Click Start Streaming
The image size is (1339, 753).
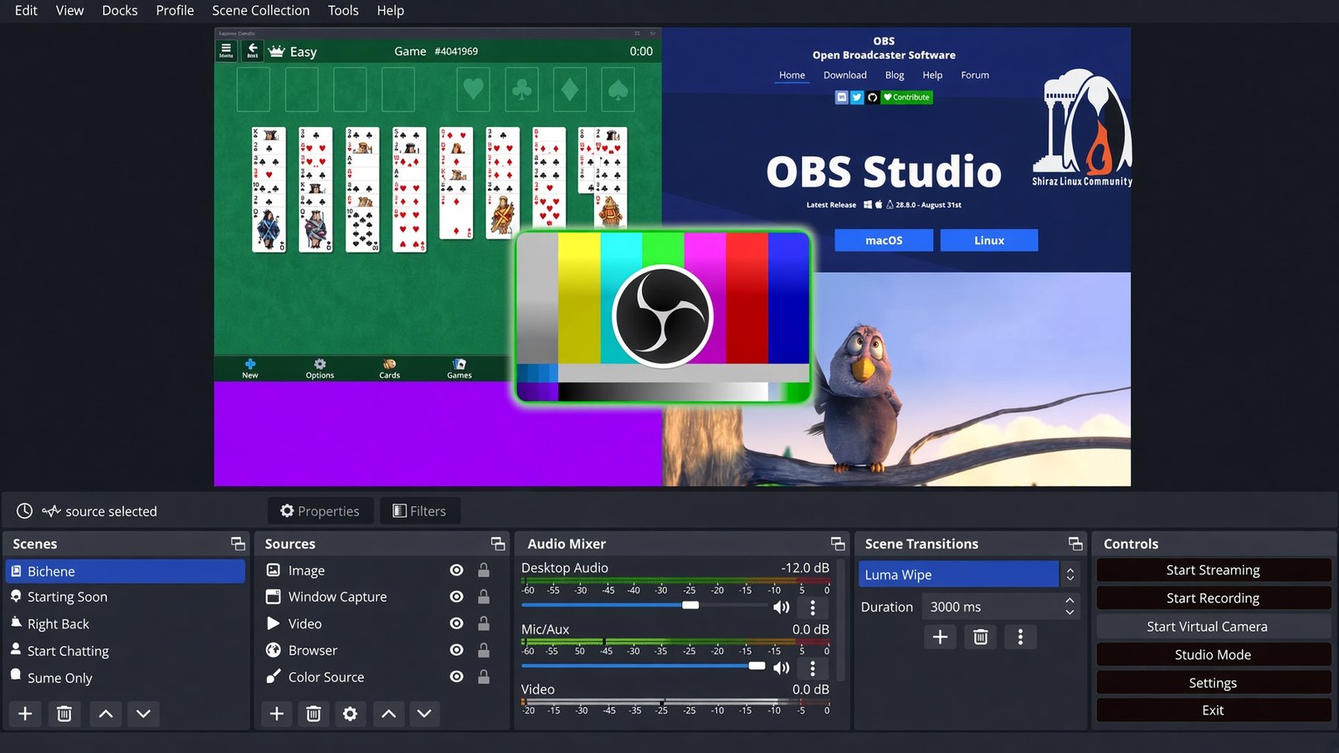click(1213, 570)
